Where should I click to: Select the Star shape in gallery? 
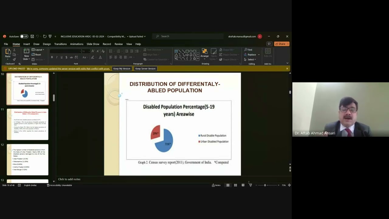(194, 58)
